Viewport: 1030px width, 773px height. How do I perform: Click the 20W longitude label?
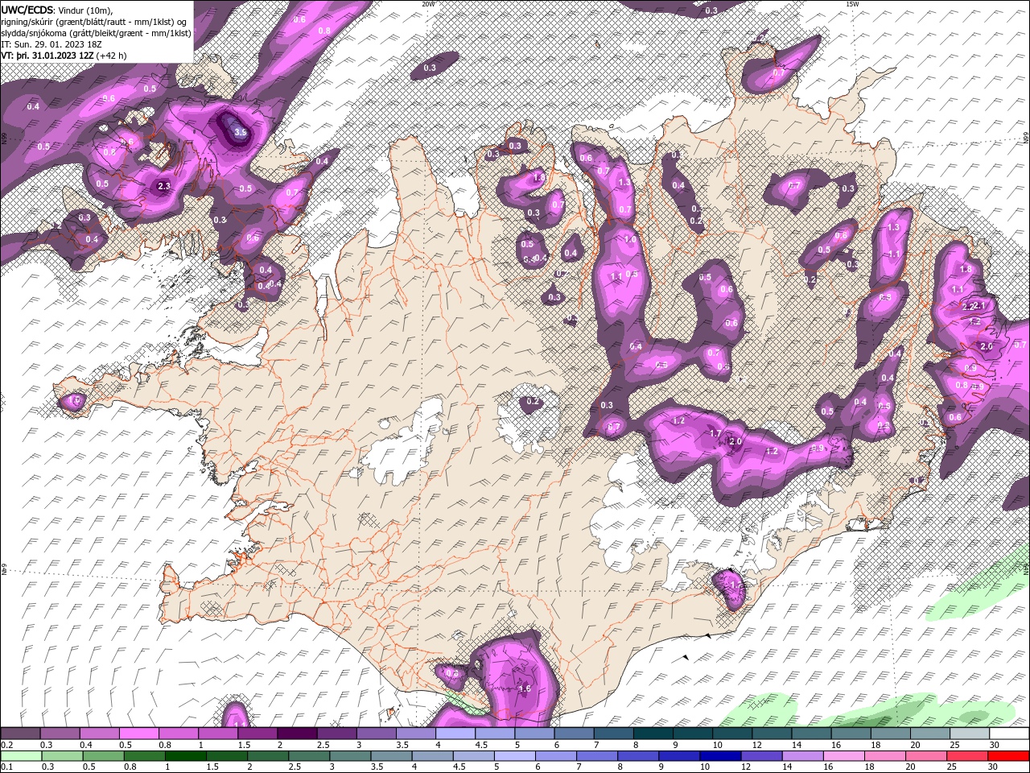coord(428,4)
